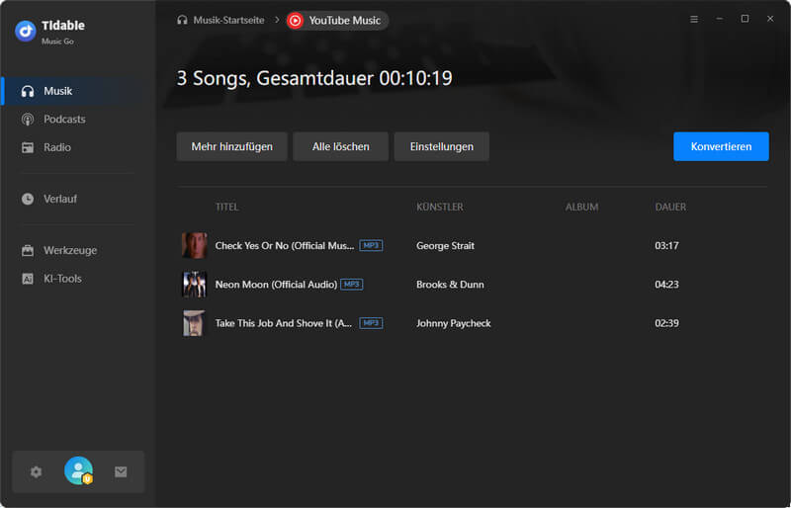Select Neon Moon (Official Audio) title
Image resolution: width=791 pixels, height=508 pixels.
276,285
